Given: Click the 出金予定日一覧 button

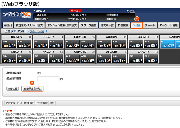Looking at the screenshot, I should pyautogui.click(x=32, y=89).
